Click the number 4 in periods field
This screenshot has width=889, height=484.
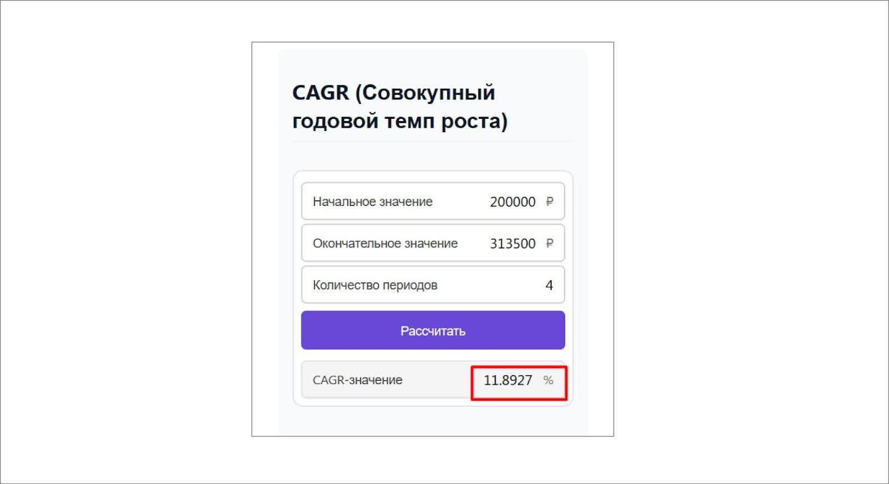(x=549, y=285)
